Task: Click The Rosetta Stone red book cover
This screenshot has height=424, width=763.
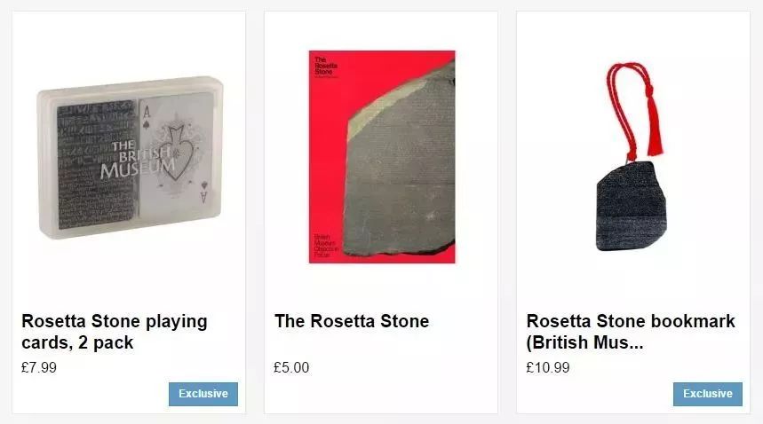Action: [x=381, y=156]
